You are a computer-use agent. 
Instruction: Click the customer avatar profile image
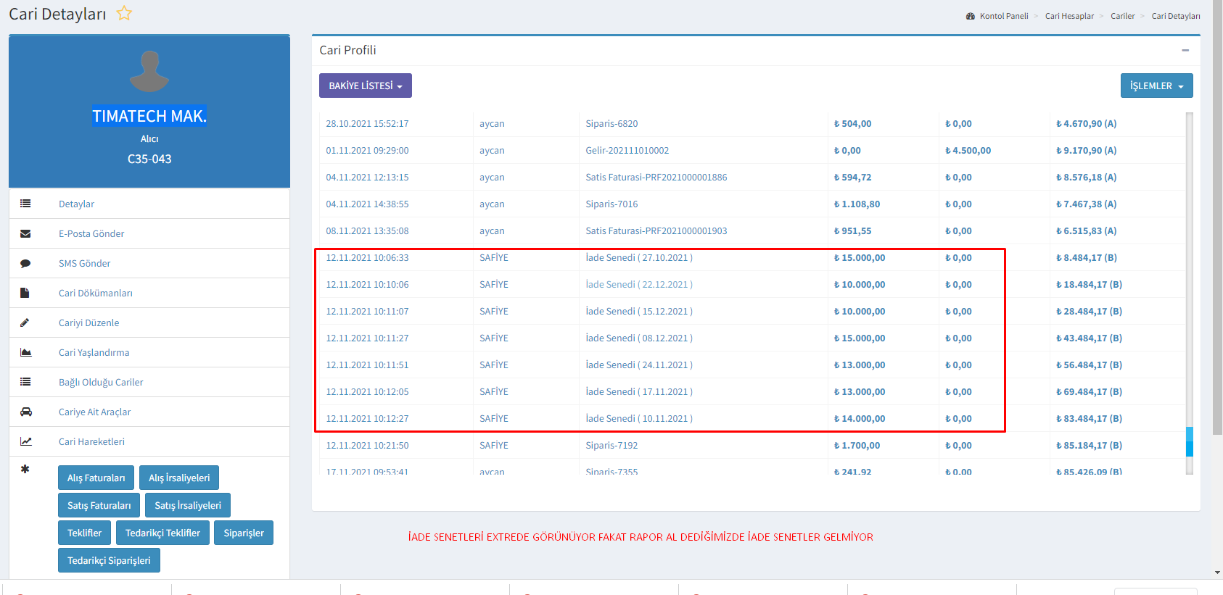pyautogui.click(x=149, y=71)
